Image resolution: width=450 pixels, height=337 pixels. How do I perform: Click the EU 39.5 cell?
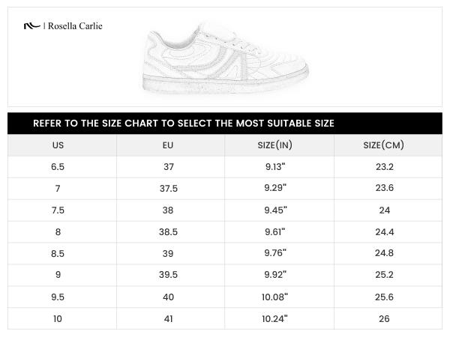(x=168, y=276)
